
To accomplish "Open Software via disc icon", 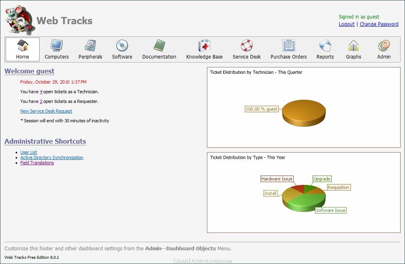I will tap(122, 46).
